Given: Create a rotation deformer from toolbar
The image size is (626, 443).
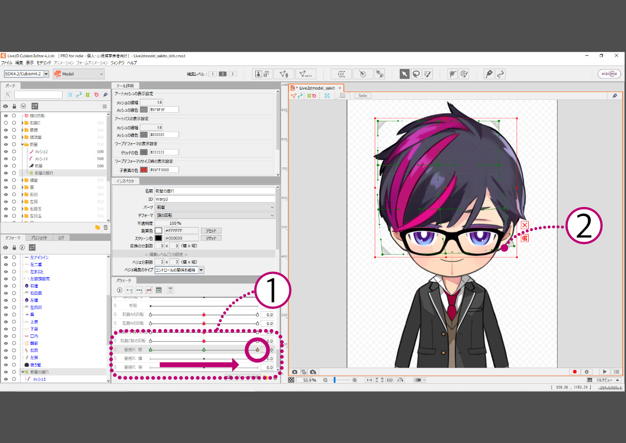Looking at the screenshot, I should (x=362, y=74).
